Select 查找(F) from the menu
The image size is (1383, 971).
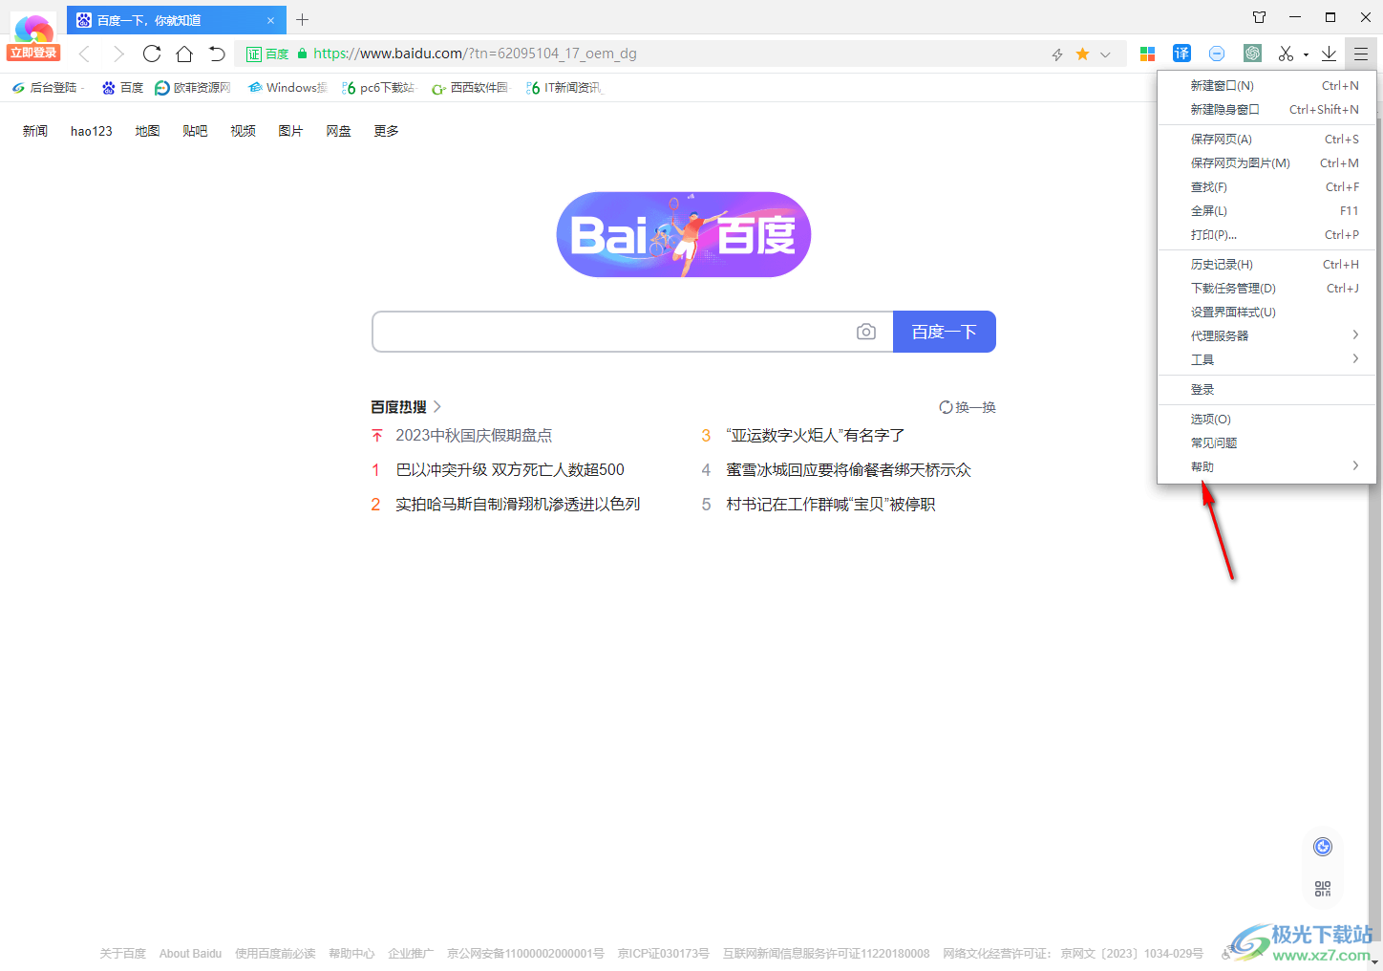(x=1266, y=187)
